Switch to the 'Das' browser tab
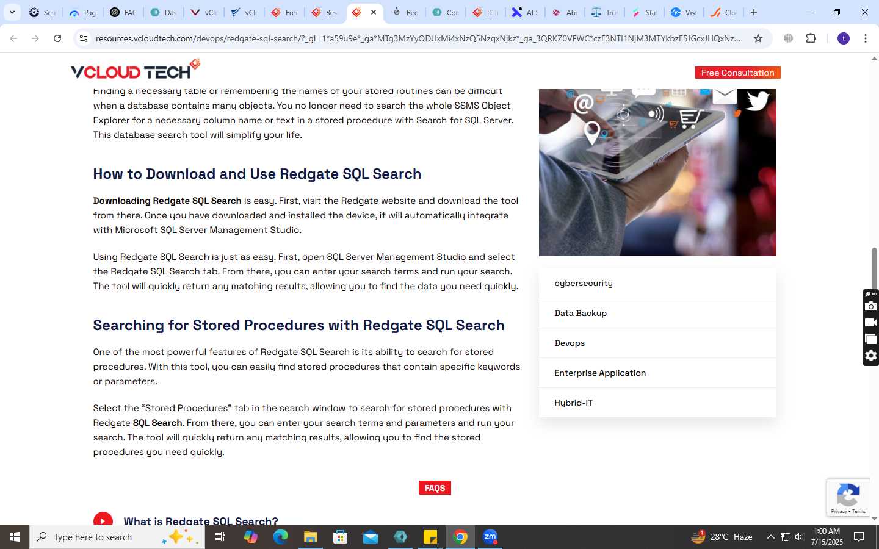Screen dimensions: 879x549 163,12
